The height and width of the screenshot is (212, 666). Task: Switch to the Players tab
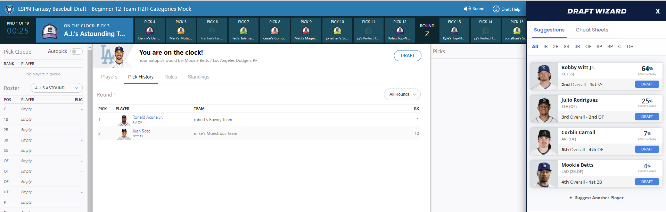[x=109, y=77]
